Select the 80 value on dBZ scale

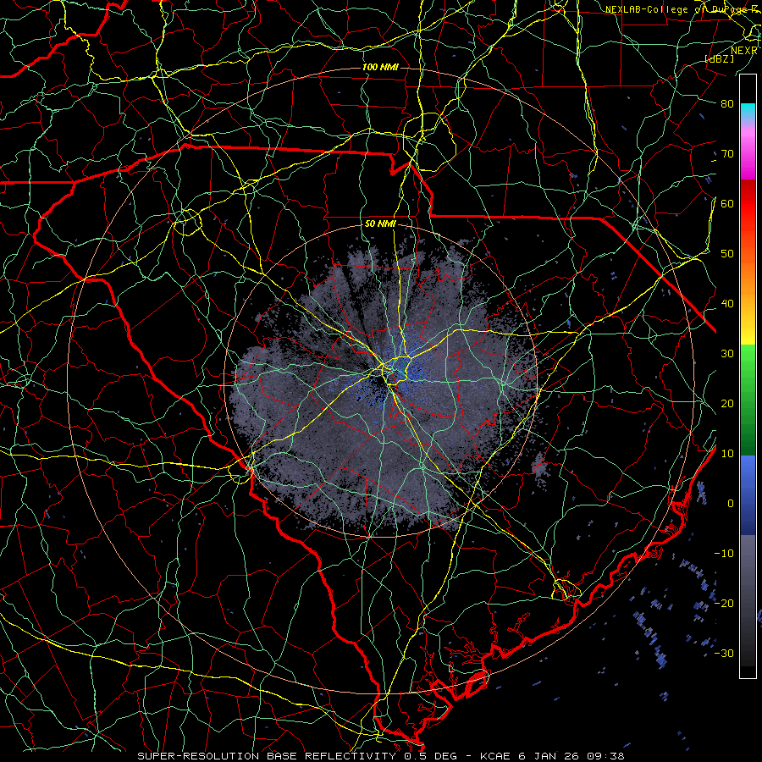pyautogui.click(x=727, y=104)
